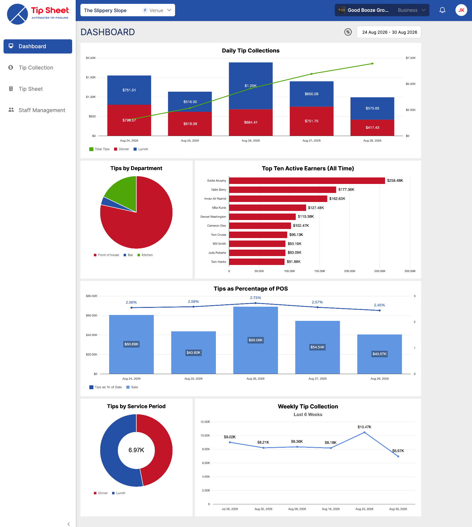
Task: Click Imran Ali Rashid's earnings bar
Action: click(278, 199)
